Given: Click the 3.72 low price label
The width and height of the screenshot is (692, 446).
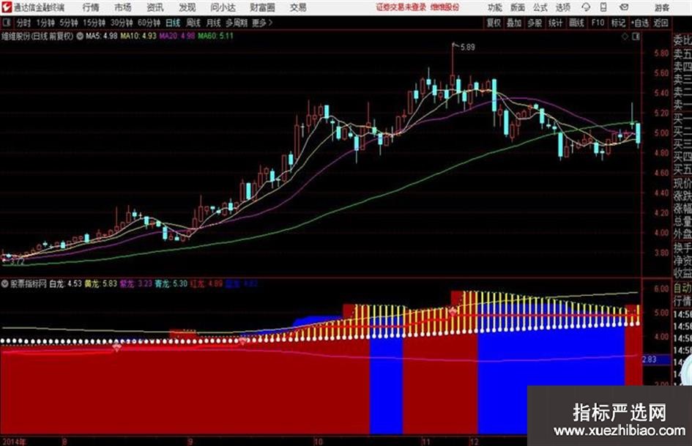Looking at the screenshot, I should coord(18,262).
